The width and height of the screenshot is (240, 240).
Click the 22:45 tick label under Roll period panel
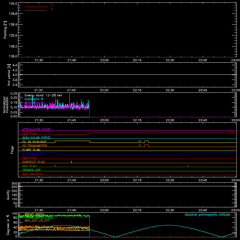[203, 90]
